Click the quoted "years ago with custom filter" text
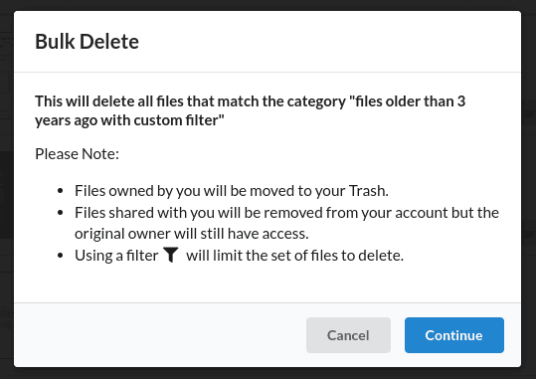This screenshot has width=536, height=379. coord(129,120)
